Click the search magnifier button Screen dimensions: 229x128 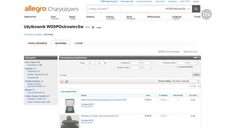[x=196, y=9]
